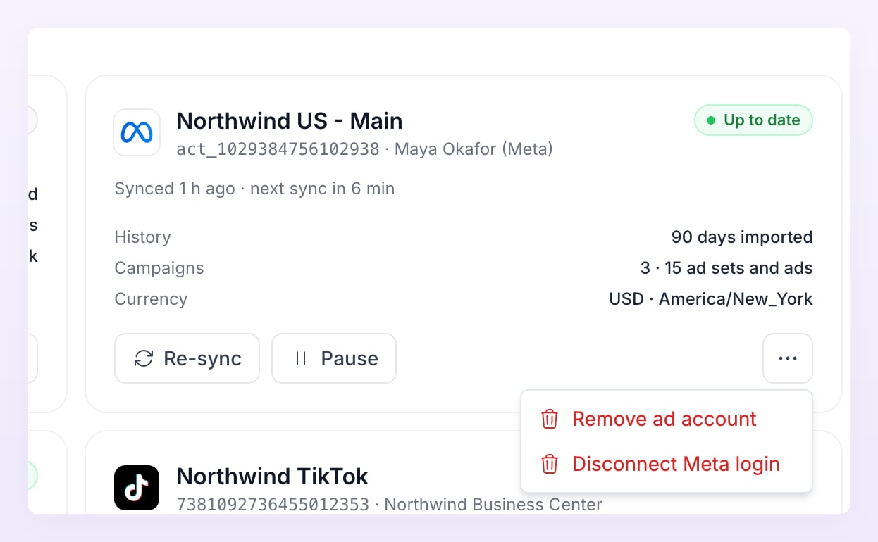Select the Northwind US - Main title

290,121
